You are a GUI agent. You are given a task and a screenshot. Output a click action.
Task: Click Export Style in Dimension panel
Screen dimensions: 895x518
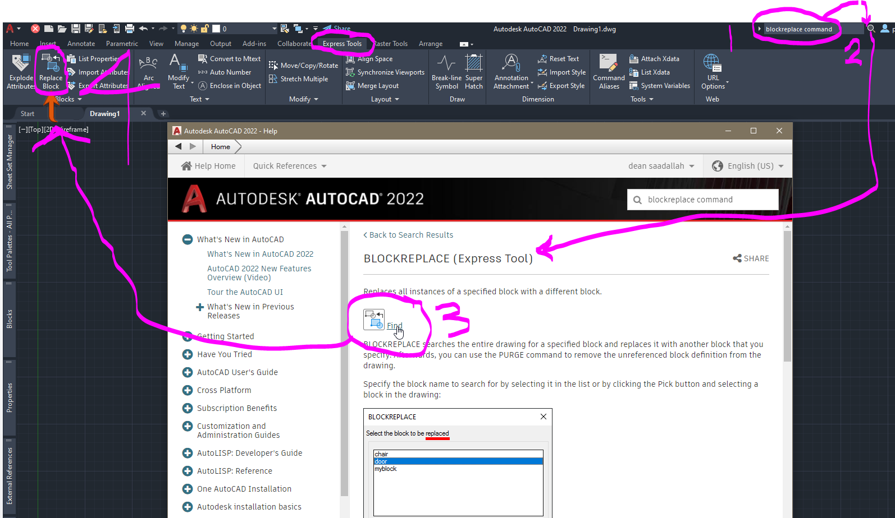561,86
